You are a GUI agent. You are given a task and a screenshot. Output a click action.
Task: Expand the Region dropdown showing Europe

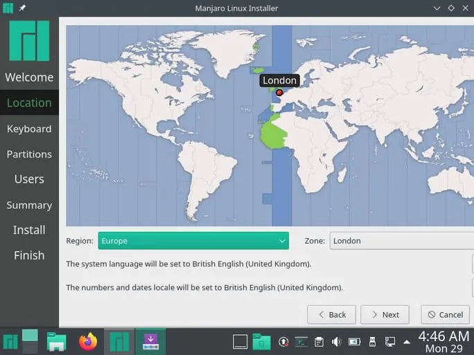pos(193,241)
